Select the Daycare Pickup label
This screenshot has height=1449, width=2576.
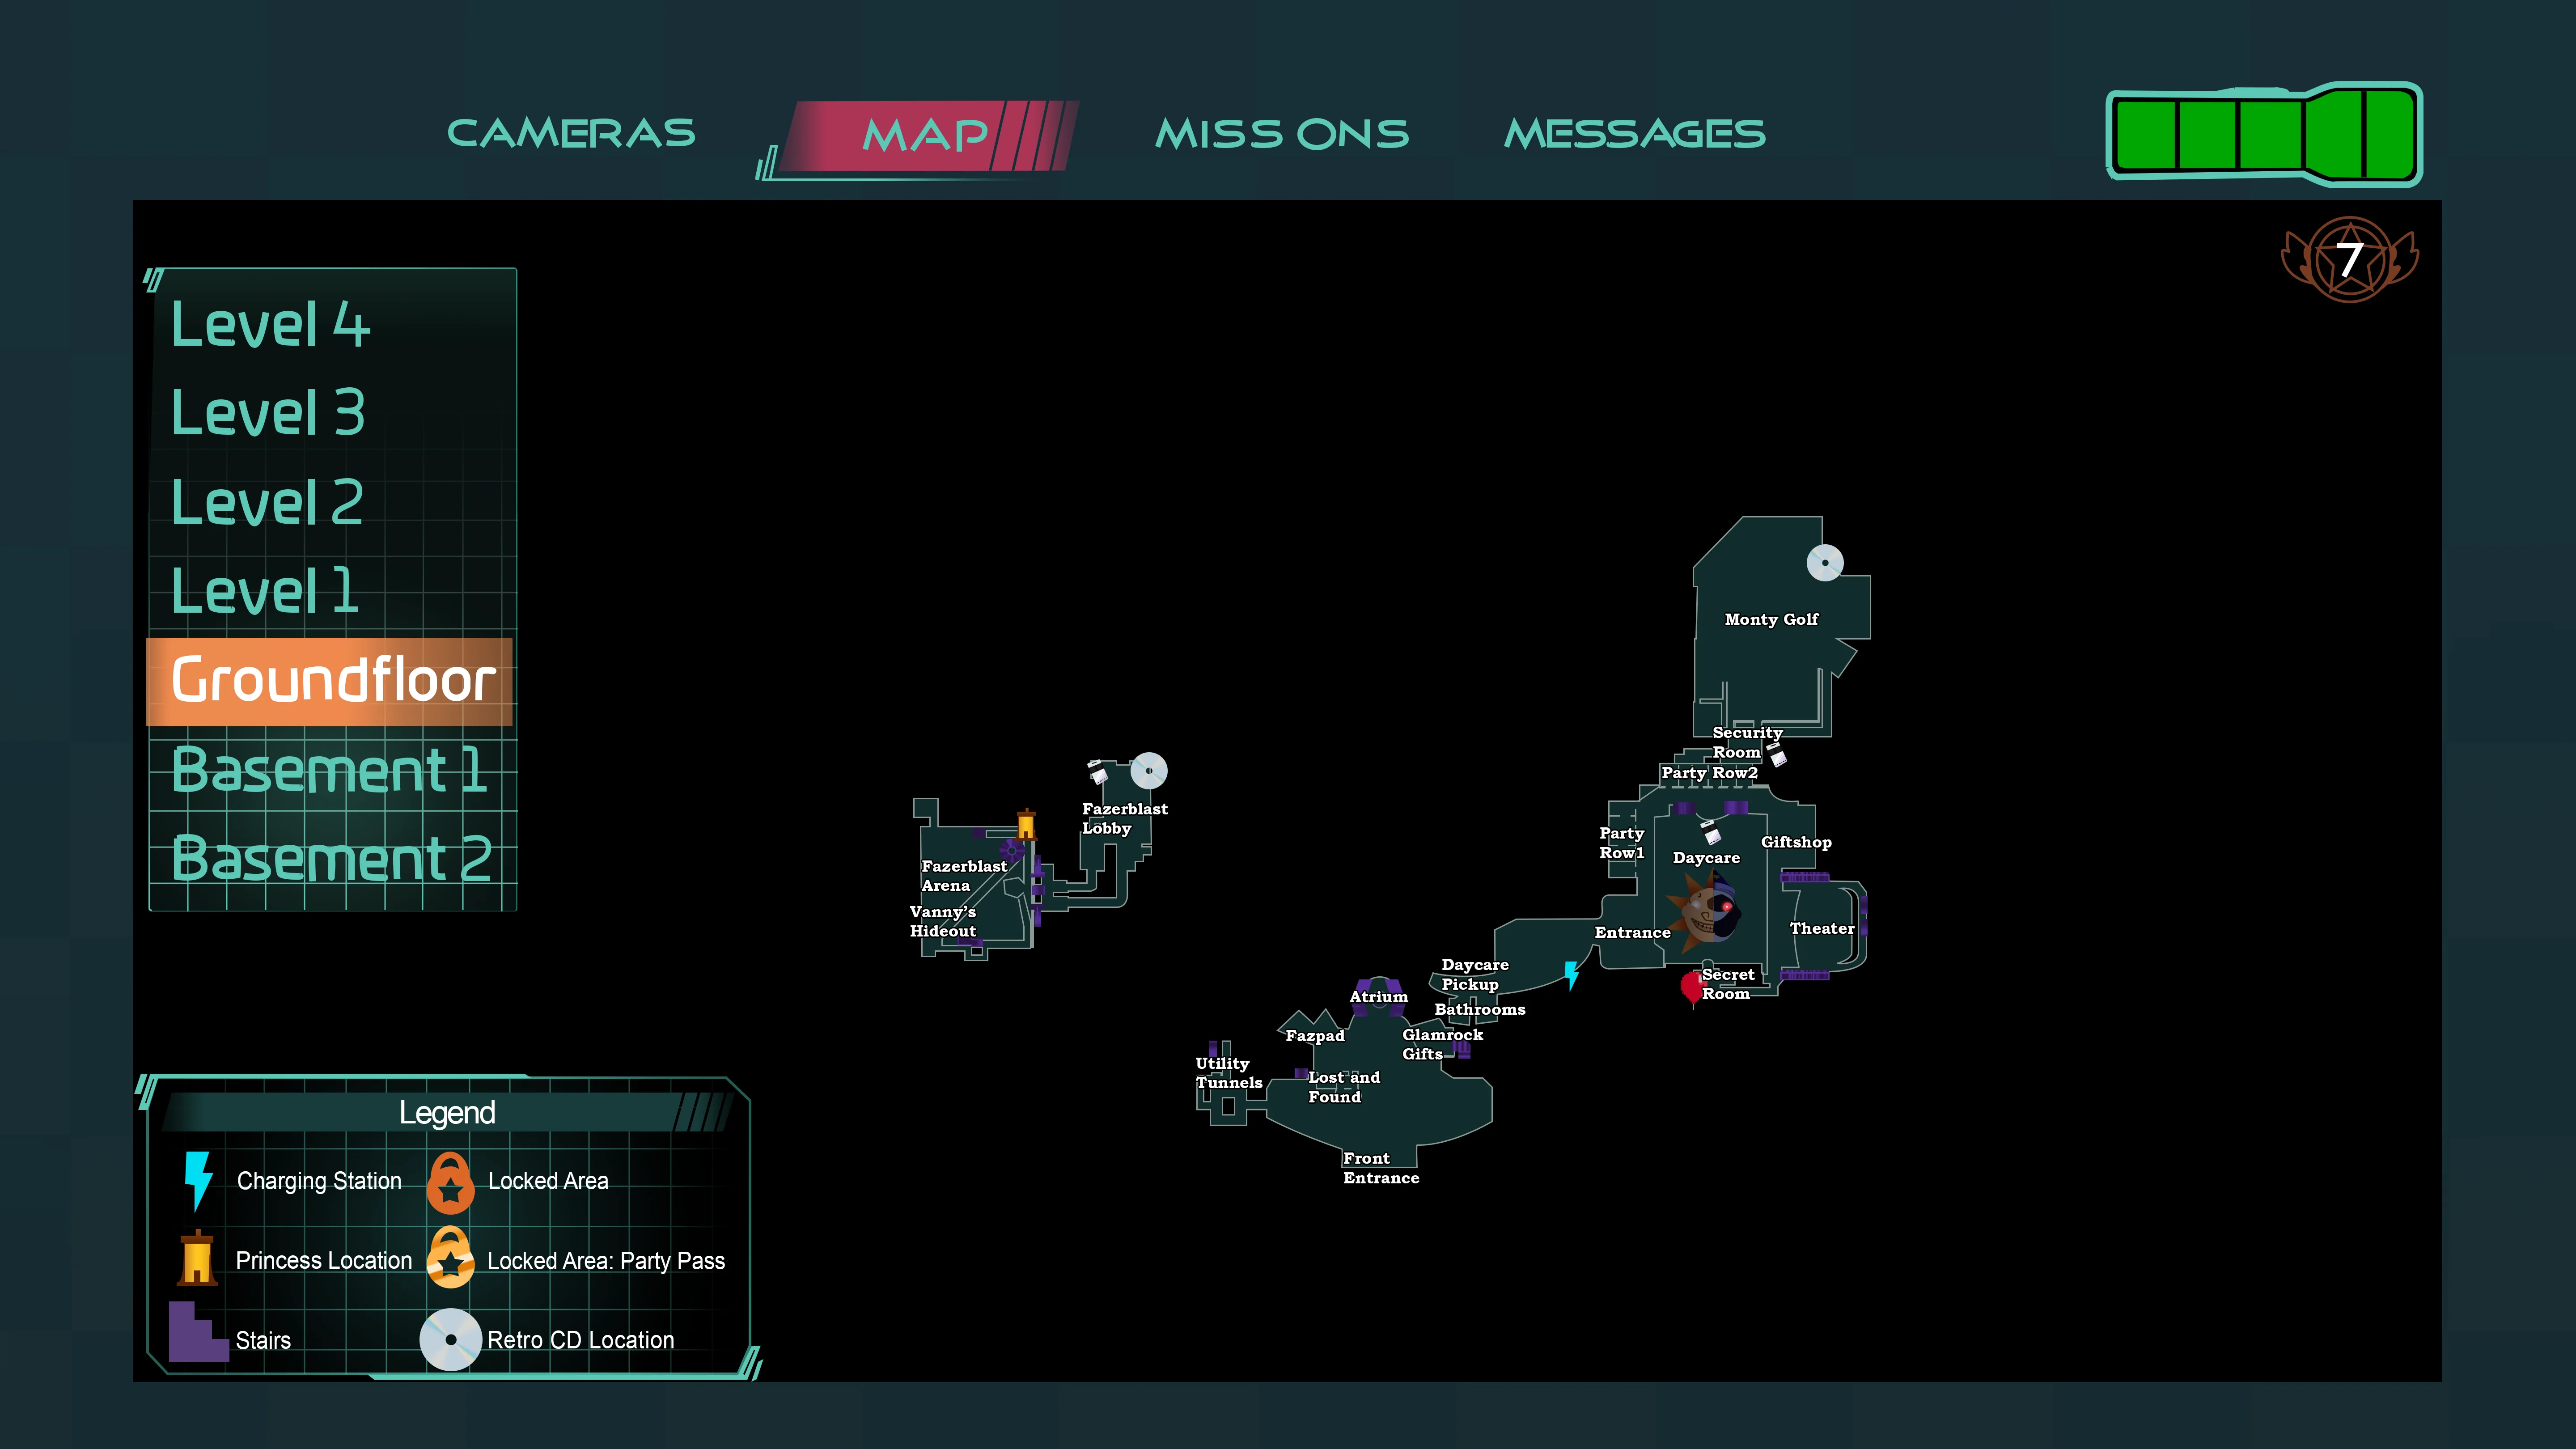[1475, 974]
